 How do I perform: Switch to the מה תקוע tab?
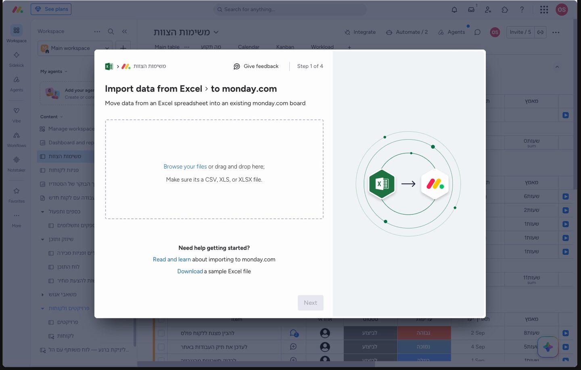coord(211,47)
